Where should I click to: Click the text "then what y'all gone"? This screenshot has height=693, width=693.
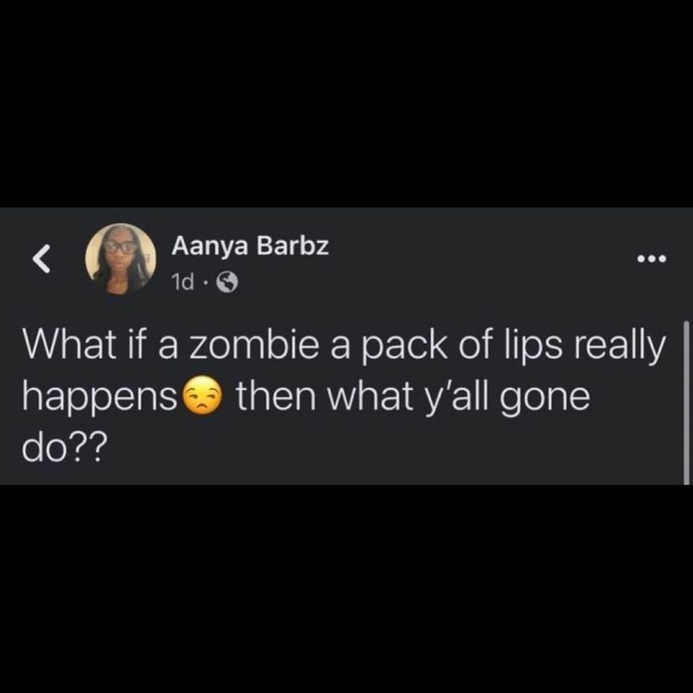point(413,397)
